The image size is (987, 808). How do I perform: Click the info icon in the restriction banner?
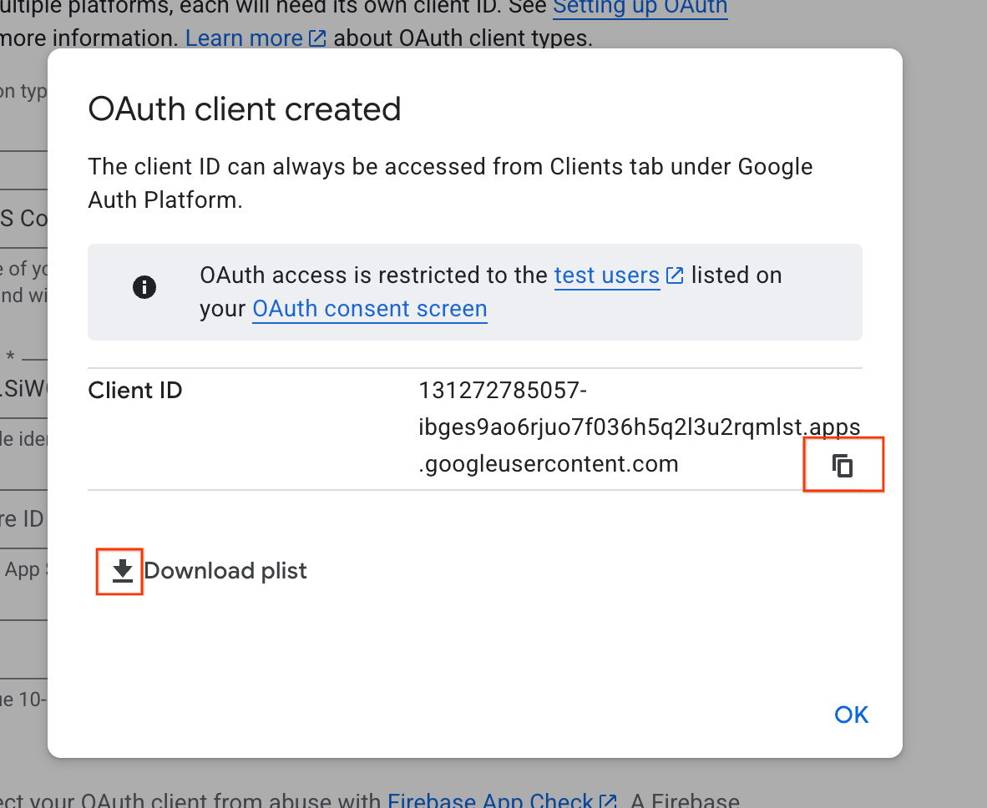click(x=144, y=286)
